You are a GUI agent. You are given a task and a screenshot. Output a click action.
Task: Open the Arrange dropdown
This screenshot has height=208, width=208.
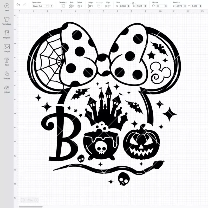pyautogui.click(x=99, y=6)
